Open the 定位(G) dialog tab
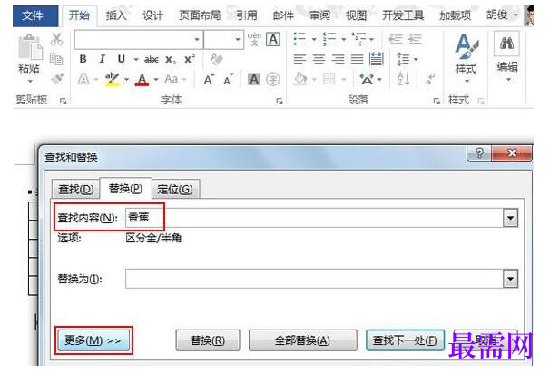Image resolution: width=550 pixels, height=374 pixels. [175, 189]
